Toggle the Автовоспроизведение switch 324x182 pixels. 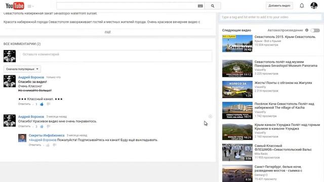coord(315,30)
